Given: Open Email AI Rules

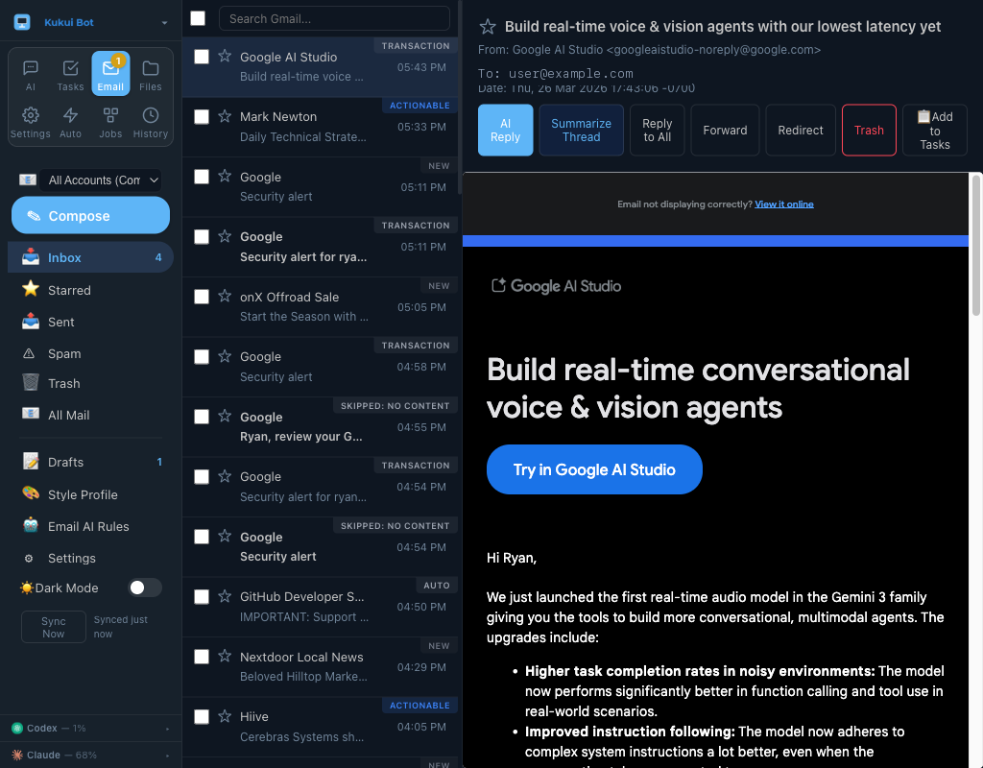Looking at the screenshot, I should click(x=86, y=526).
